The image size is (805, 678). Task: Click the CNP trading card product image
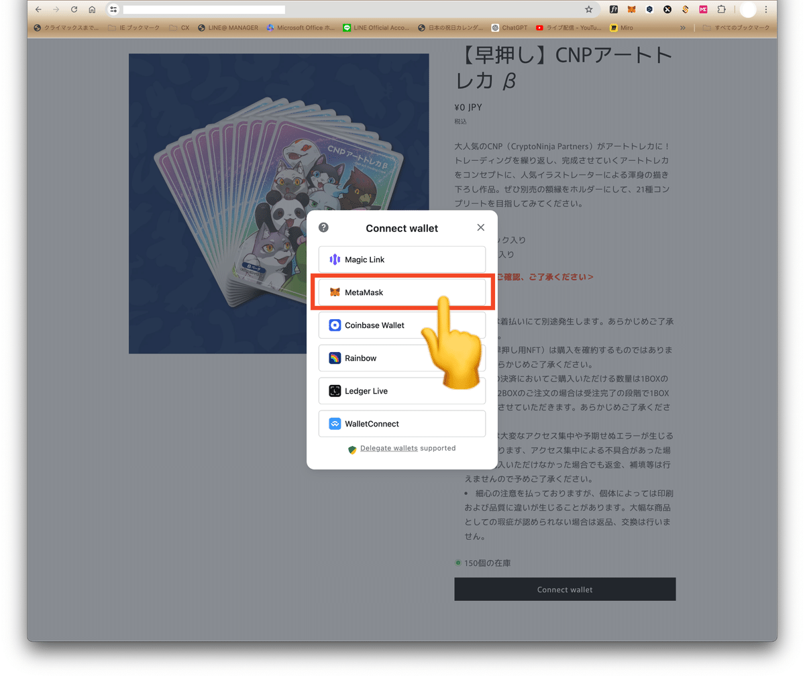(279, 203)
